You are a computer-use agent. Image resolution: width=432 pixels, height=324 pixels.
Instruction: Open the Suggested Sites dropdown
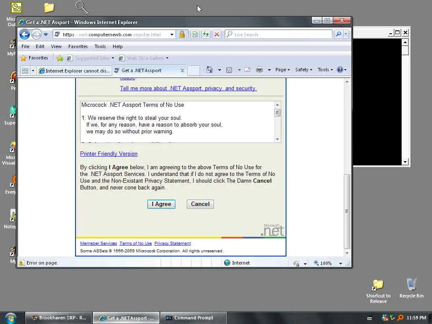click(91, 58)
